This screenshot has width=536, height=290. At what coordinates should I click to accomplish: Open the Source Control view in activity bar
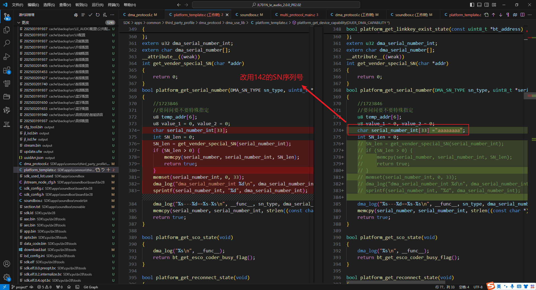pyautogui.click(x=7, y=16)
